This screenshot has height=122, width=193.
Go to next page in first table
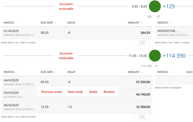point(149,43)
